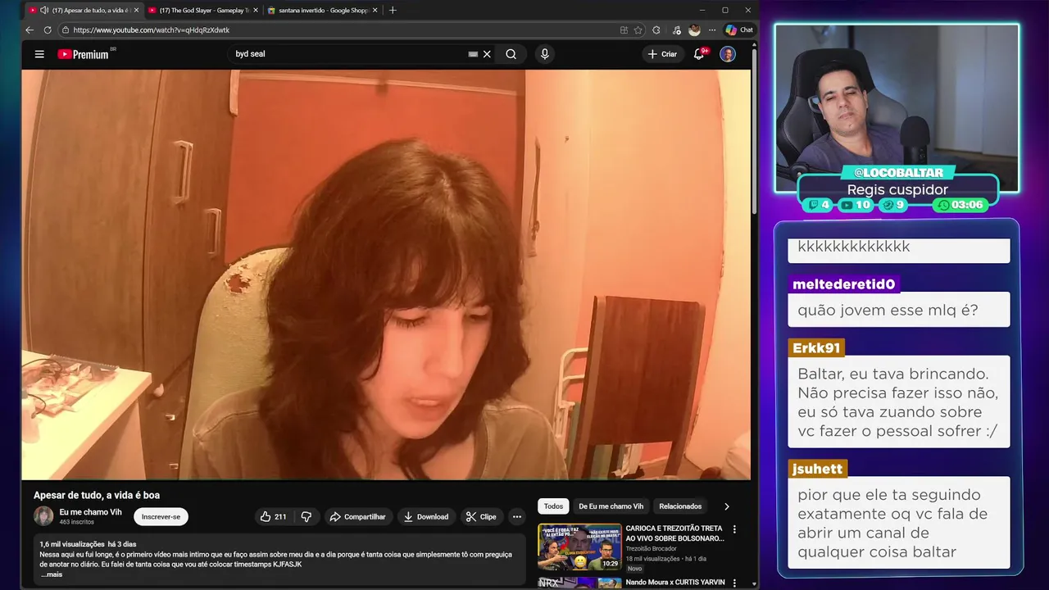Viewport: 1049px width, 590px height.
Task: Open browser profile avatar
Action: click(694, 29)
